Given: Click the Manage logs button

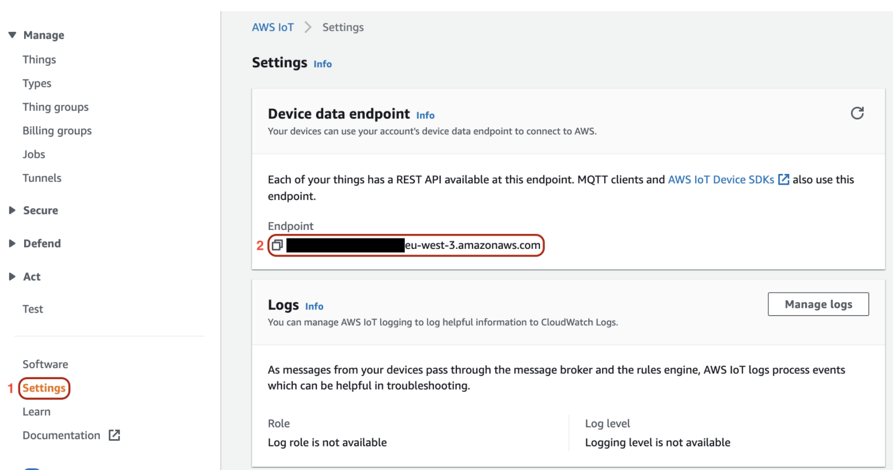Looking at the screenshot, I should 818,304.
